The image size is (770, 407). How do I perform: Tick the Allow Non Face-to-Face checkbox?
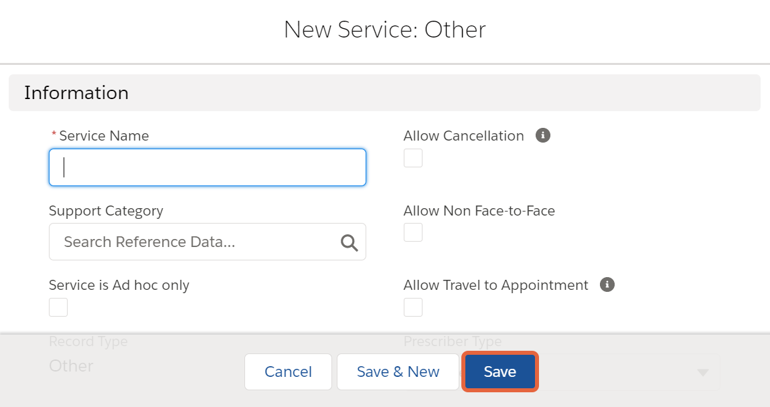tap(413, 232)
